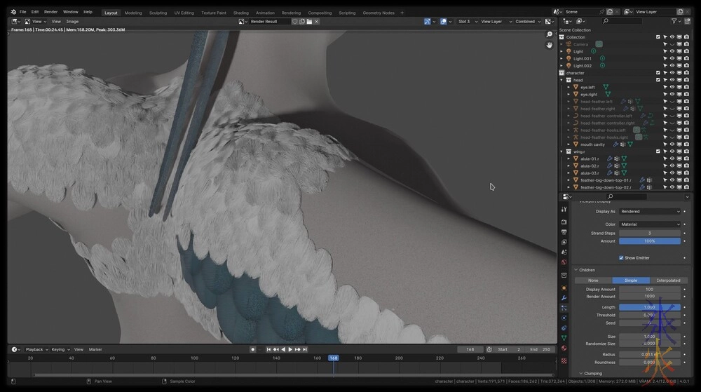
Task: Open the Display As Rendered dropdown
Action: 649,211
